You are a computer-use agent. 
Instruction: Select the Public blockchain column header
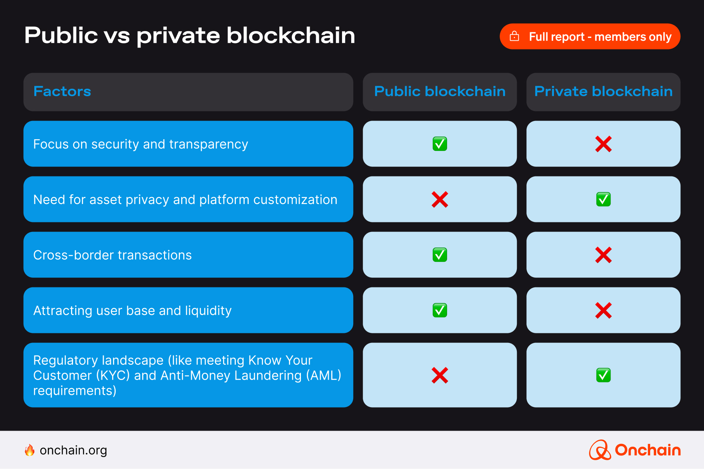click(x=439, y=92)
